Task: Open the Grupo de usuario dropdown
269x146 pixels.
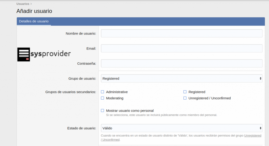Action: pyautogui.click(x=182, y=79)
